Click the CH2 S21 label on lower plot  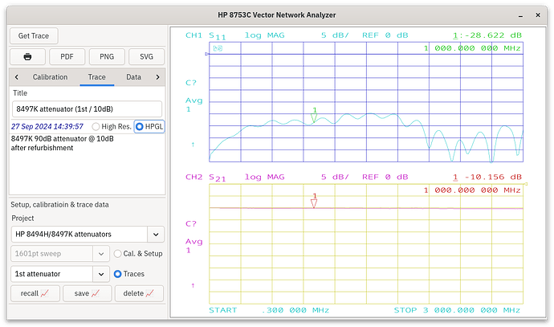[x=206, y=178]
